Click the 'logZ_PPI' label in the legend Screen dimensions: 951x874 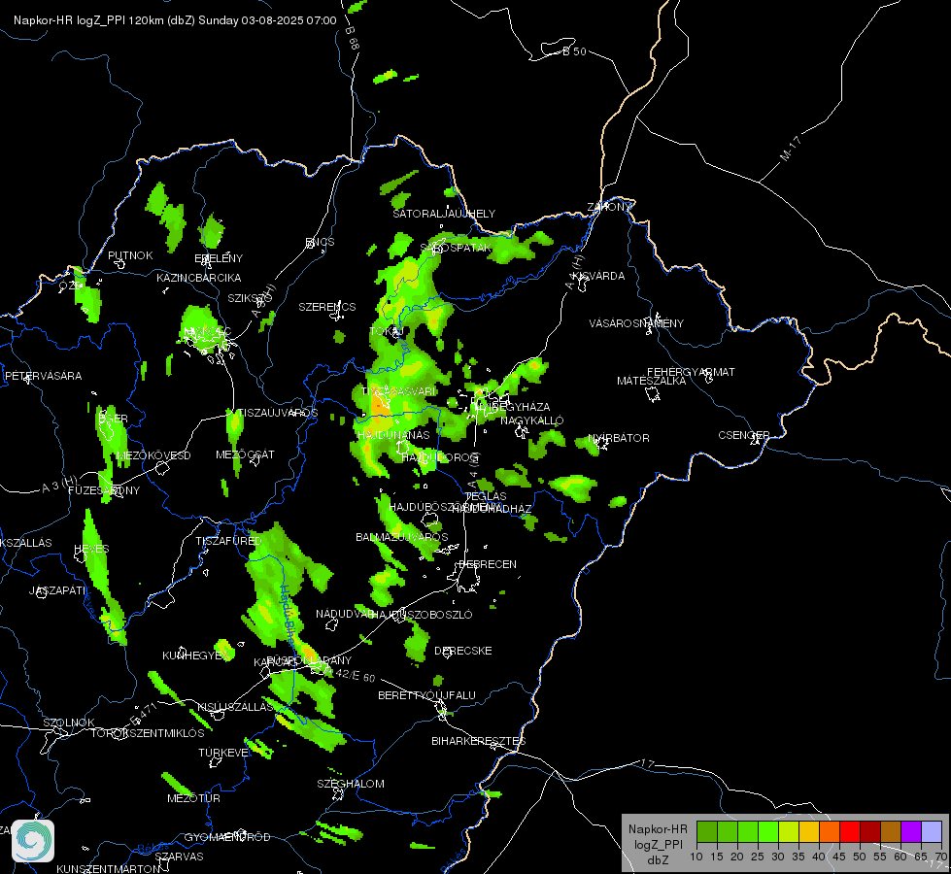tap(658, 844)
